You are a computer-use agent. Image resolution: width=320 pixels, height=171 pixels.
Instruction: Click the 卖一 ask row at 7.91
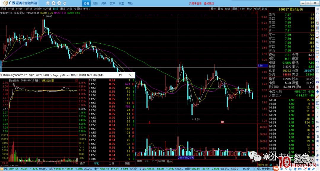click(291, 30)
